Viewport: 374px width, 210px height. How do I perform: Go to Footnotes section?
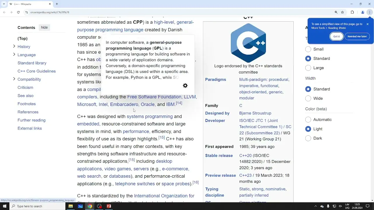point(27,104)
